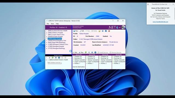175x98 pixels.
Task: Select [17000] Whangarei Hospital profile
Action: 56,47
